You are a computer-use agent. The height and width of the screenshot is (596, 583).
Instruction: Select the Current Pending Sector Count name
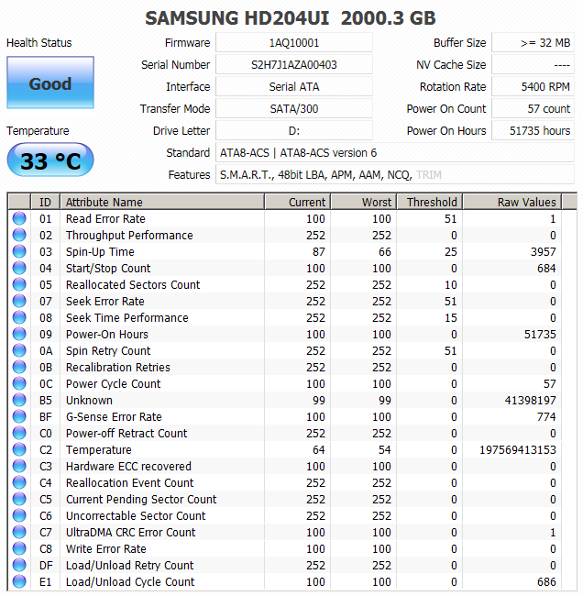pos(141,499)
